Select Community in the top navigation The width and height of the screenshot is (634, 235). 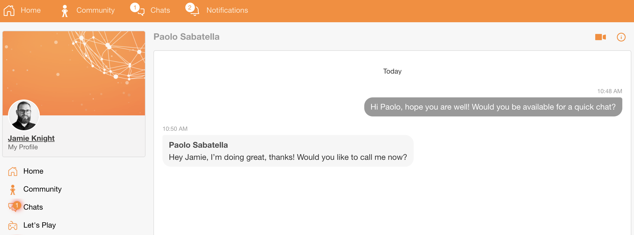pyautogui.click(x=96, y=10)
